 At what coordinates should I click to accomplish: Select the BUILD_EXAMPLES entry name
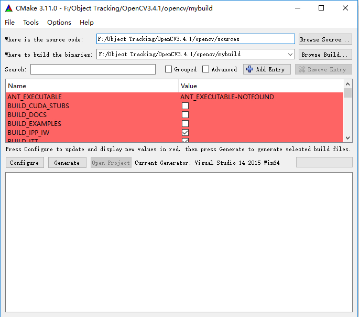[x=35, y=124]
